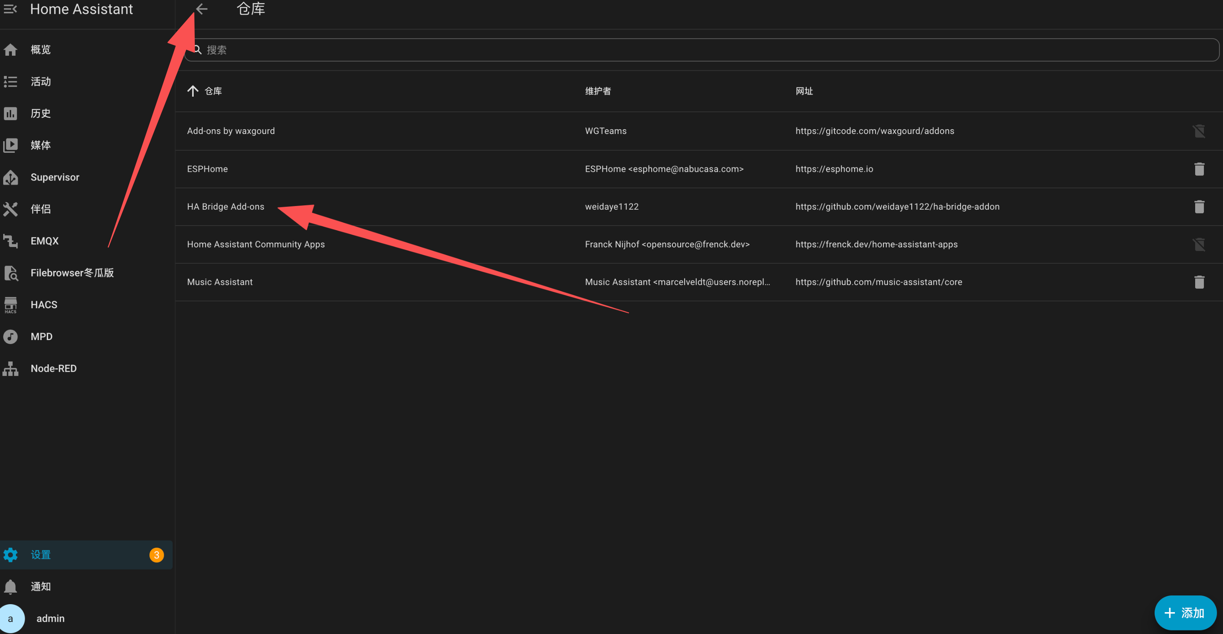Open the Filebrowser file-search icon
Image resolution: width=1223 pixels, height=634 pixels.
click(10, 273)
